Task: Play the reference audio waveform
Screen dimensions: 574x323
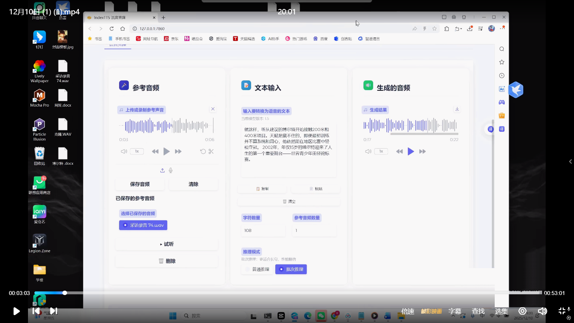Action: (x=166, y=151)
